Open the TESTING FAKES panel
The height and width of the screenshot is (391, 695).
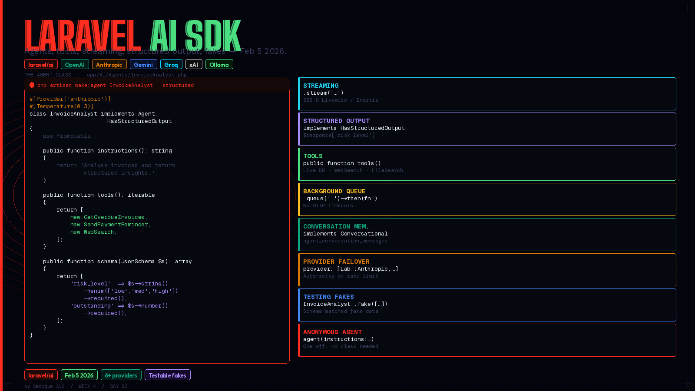(x=487, y=305)
